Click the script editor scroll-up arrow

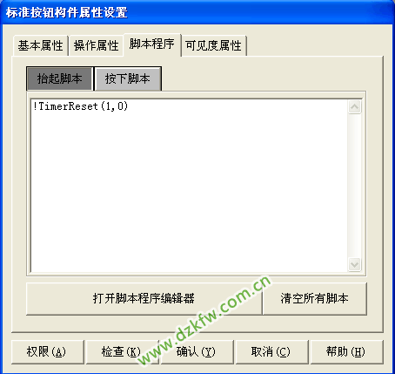pyautogui.click(x=354, y=107)
